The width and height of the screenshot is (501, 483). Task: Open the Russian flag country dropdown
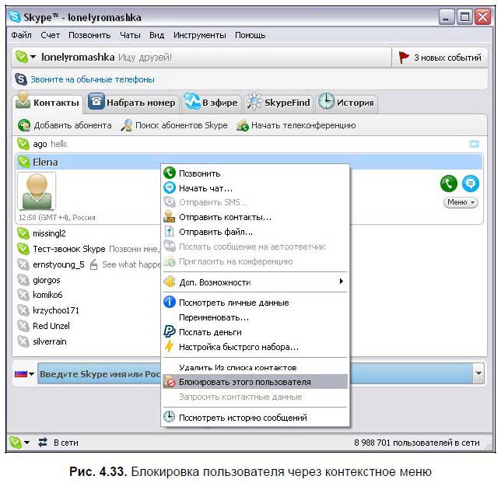pos(25,374)
